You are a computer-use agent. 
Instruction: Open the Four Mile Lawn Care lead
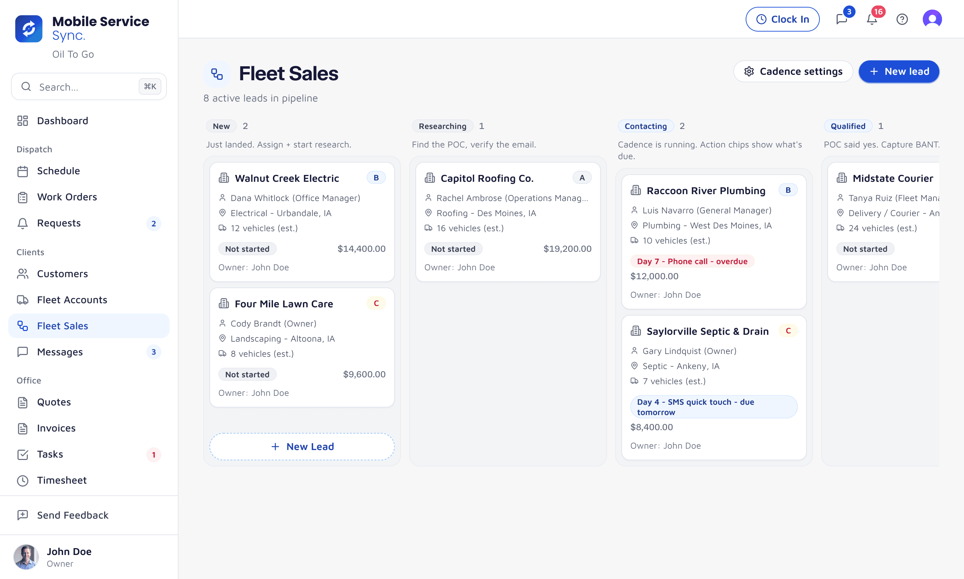click(x=302, y=347)
